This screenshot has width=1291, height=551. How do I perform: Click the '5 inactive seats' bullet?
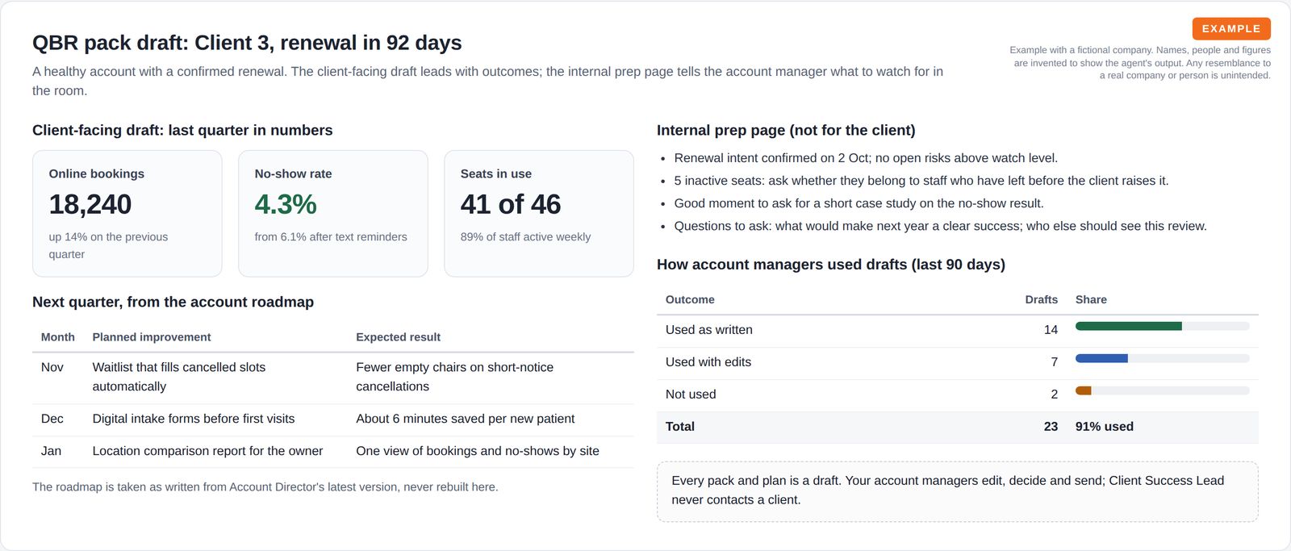point(921,181)
